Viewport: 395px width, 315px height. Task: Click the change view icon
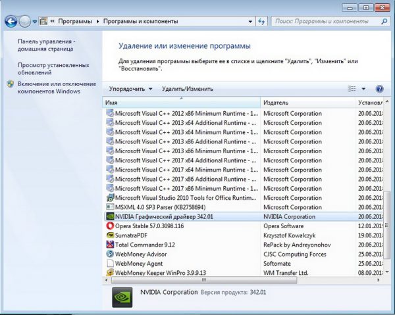(x=352, y=89)
